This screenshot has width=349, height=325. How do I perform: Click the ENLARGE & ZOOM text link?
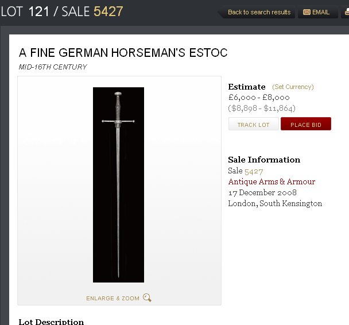tap(113, 298)
